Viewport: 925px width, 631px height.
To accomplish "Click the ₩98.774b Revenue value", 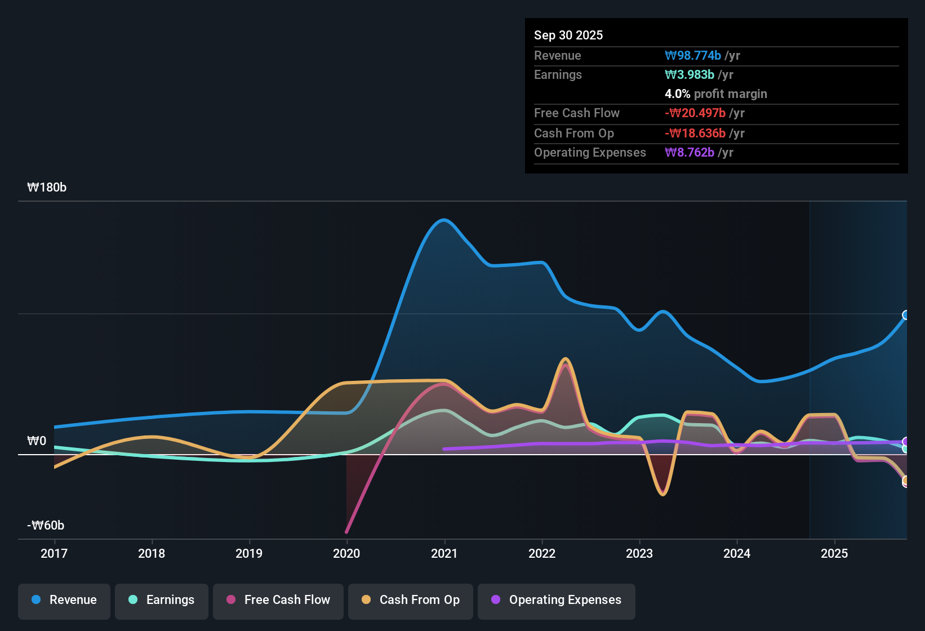I will click(693, 55).
